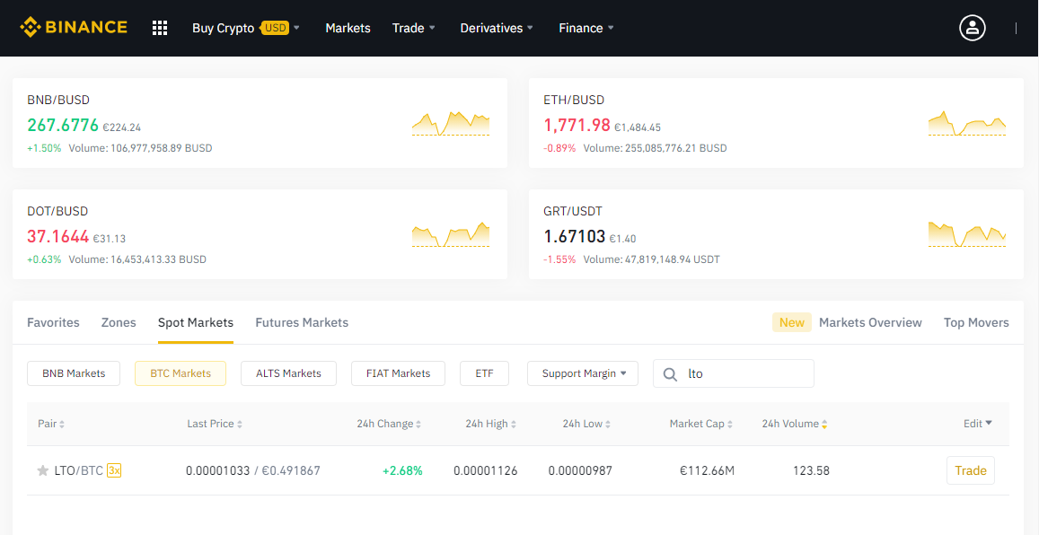
Task: Favorite the LTO/BTC pair with the star
Action: (x=42, y=470)
